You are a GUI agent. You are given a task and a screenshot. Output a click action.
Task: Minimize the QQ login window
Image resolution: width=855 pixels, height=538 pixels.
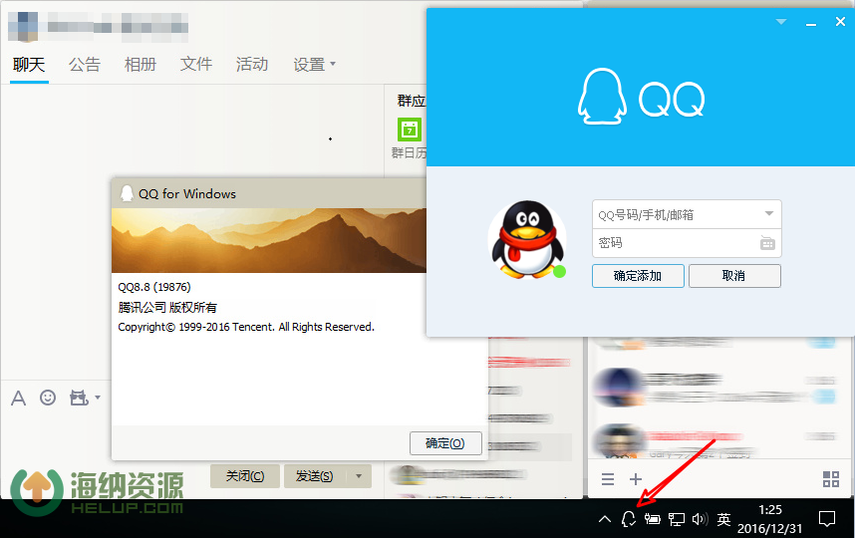(x=811, y=23)
